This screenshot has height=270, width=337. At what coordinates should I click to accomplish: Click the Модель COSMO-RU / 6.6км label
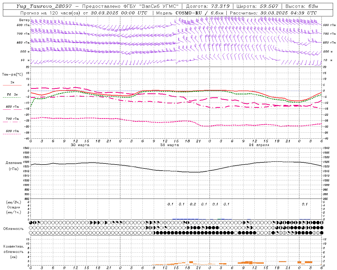coord(190,13)
